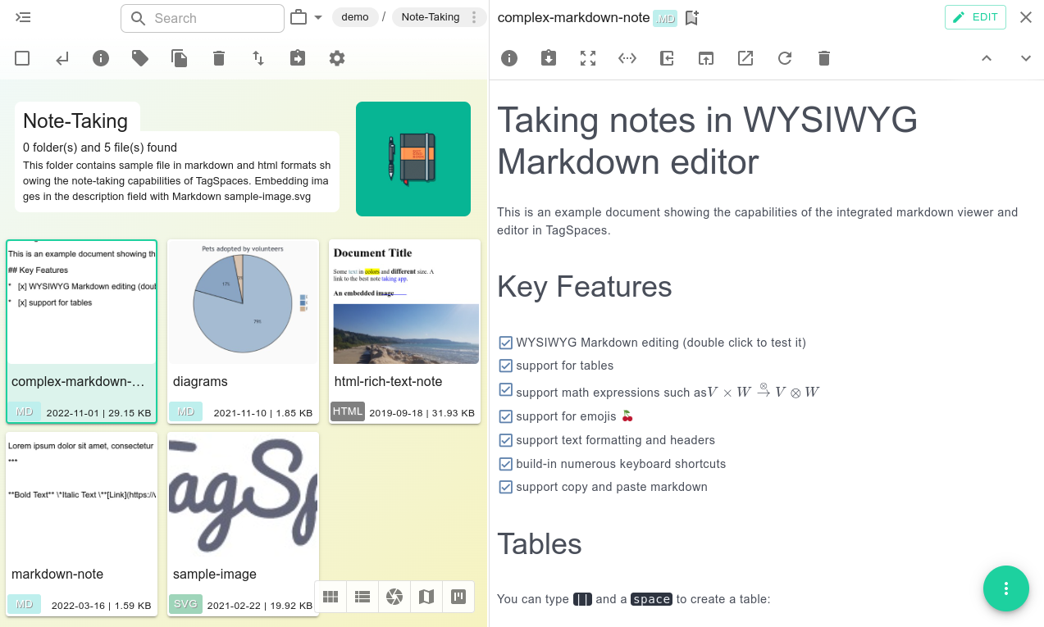
Task: Click the SVG tag on sample-image card
Action: (x=185, y=604)
